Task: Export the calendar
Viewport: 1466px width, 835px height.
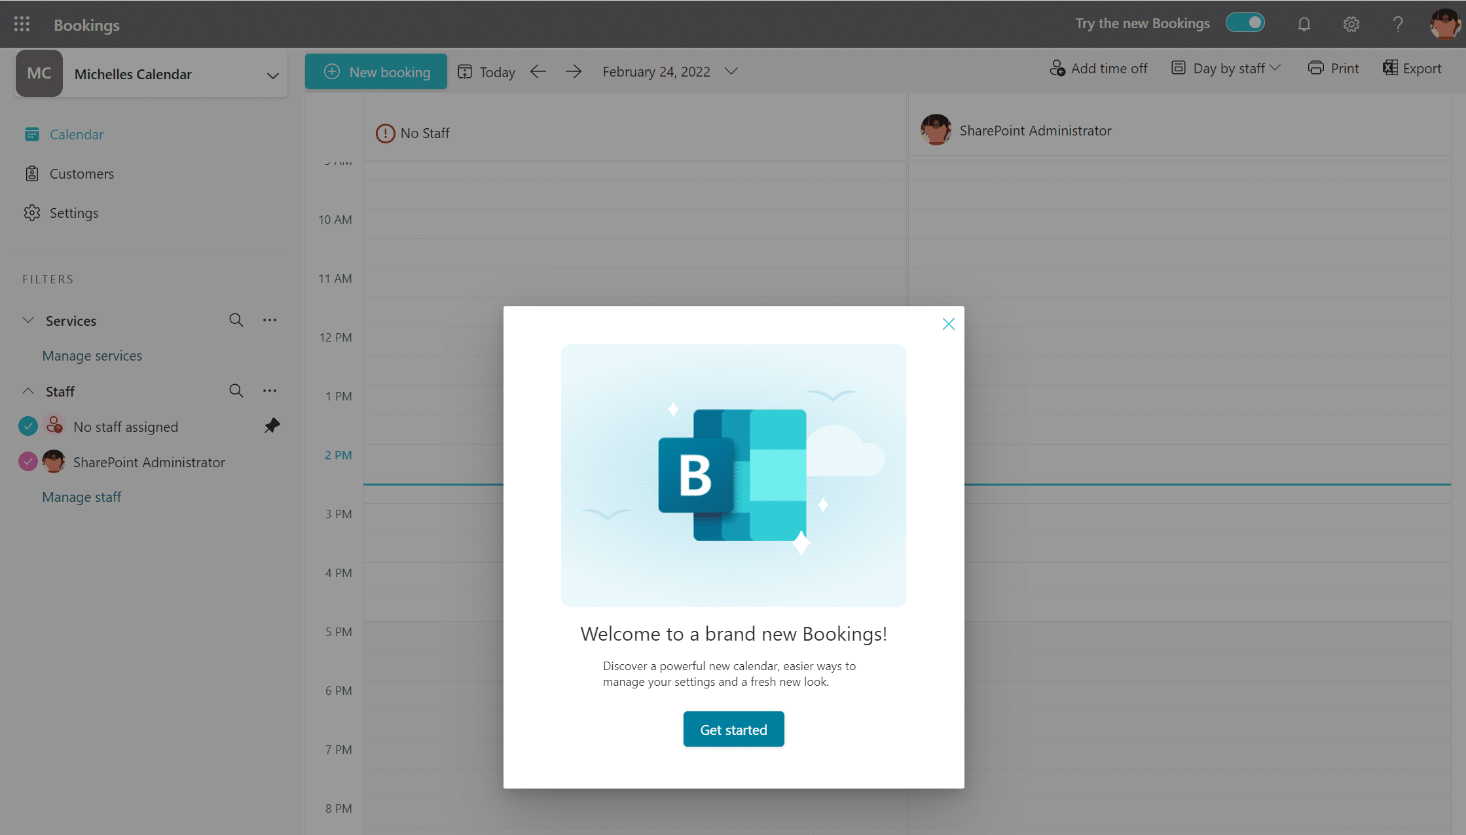Action: point(1412,68)
